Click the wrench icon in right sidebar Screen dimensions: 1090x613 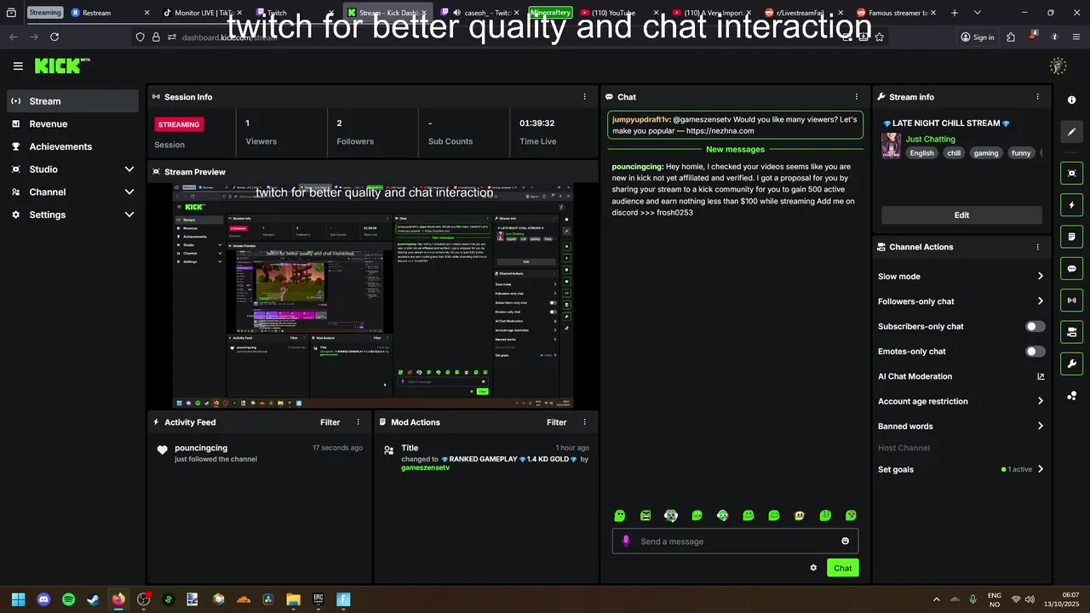click(1071, 364)
